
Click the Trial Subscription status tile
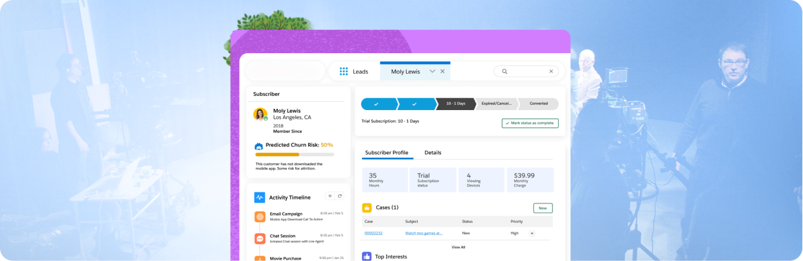point(433,180)
